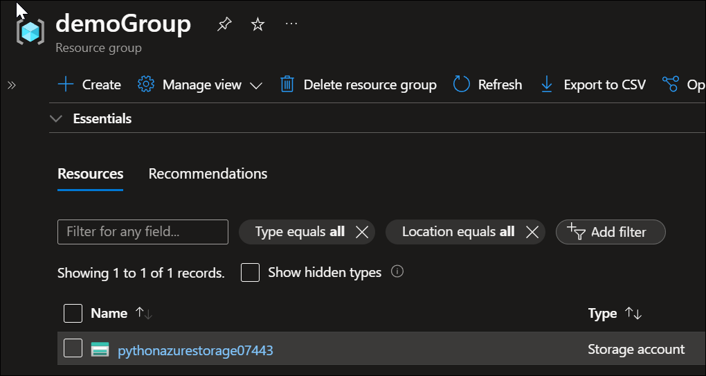Check the pythonazurestorage07443 row checkbox
This screenshot has width=706, height=376.
pos(73,348)
